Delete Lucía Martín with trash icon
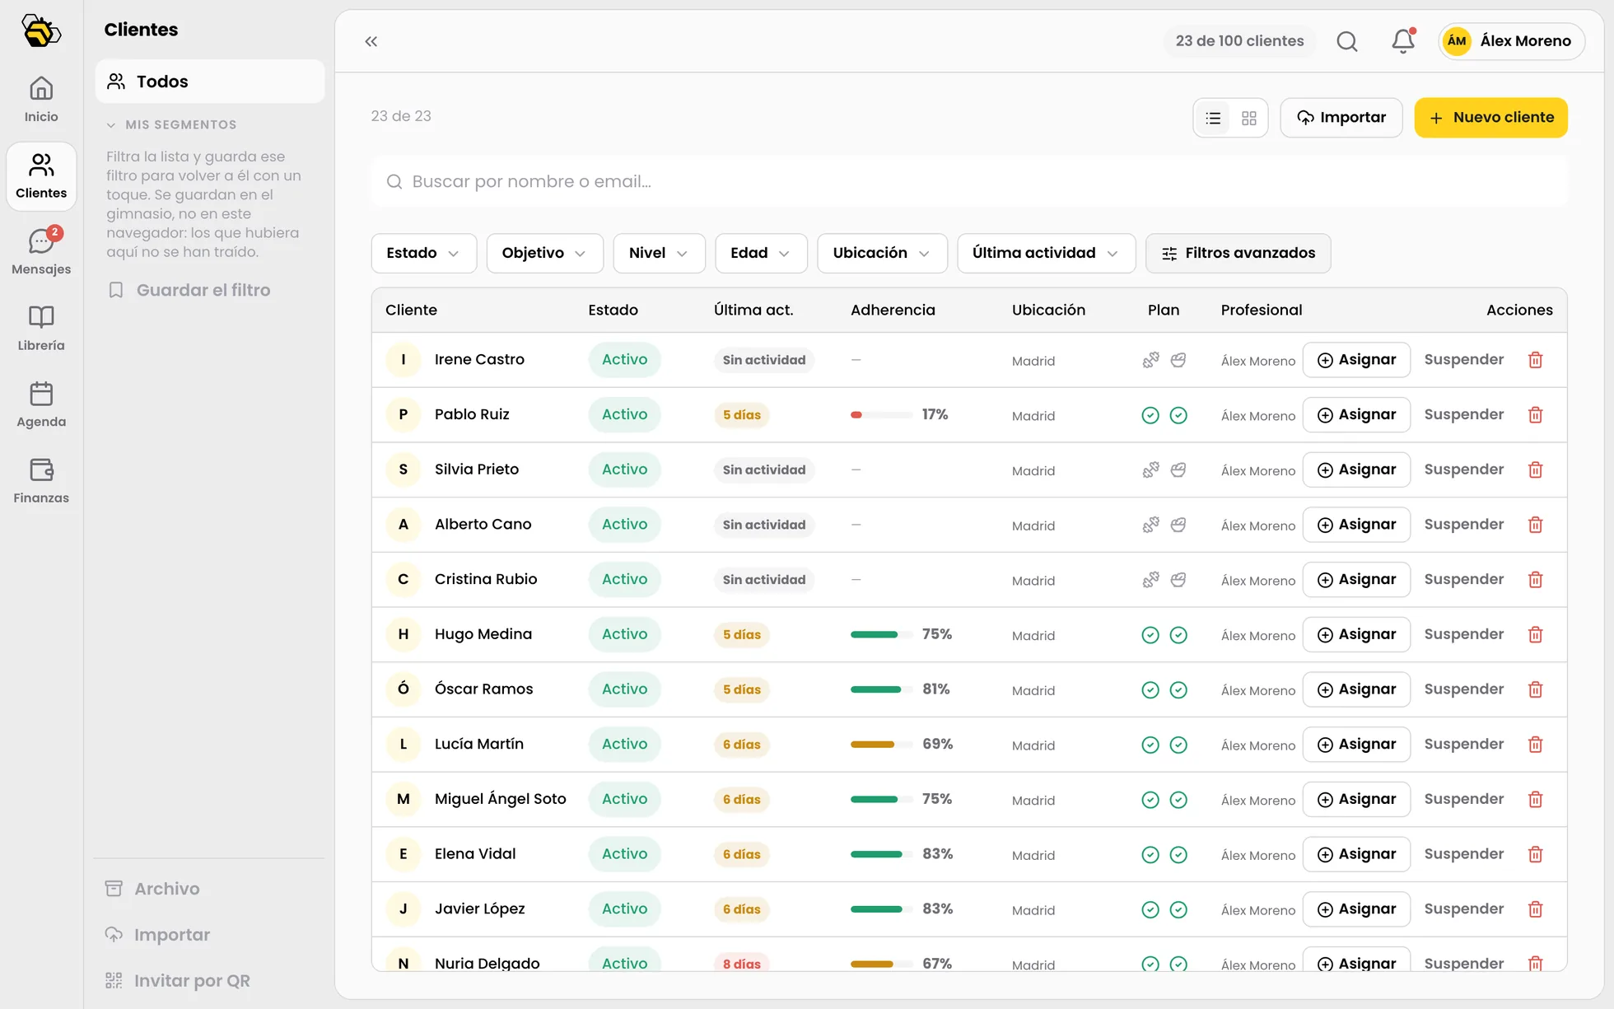This screenshot has width=1614, height=1009. coord(1535,745)
